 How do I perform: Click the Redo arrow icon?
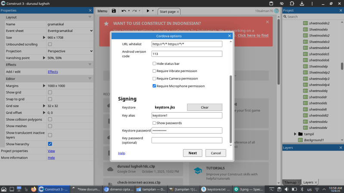134,11
